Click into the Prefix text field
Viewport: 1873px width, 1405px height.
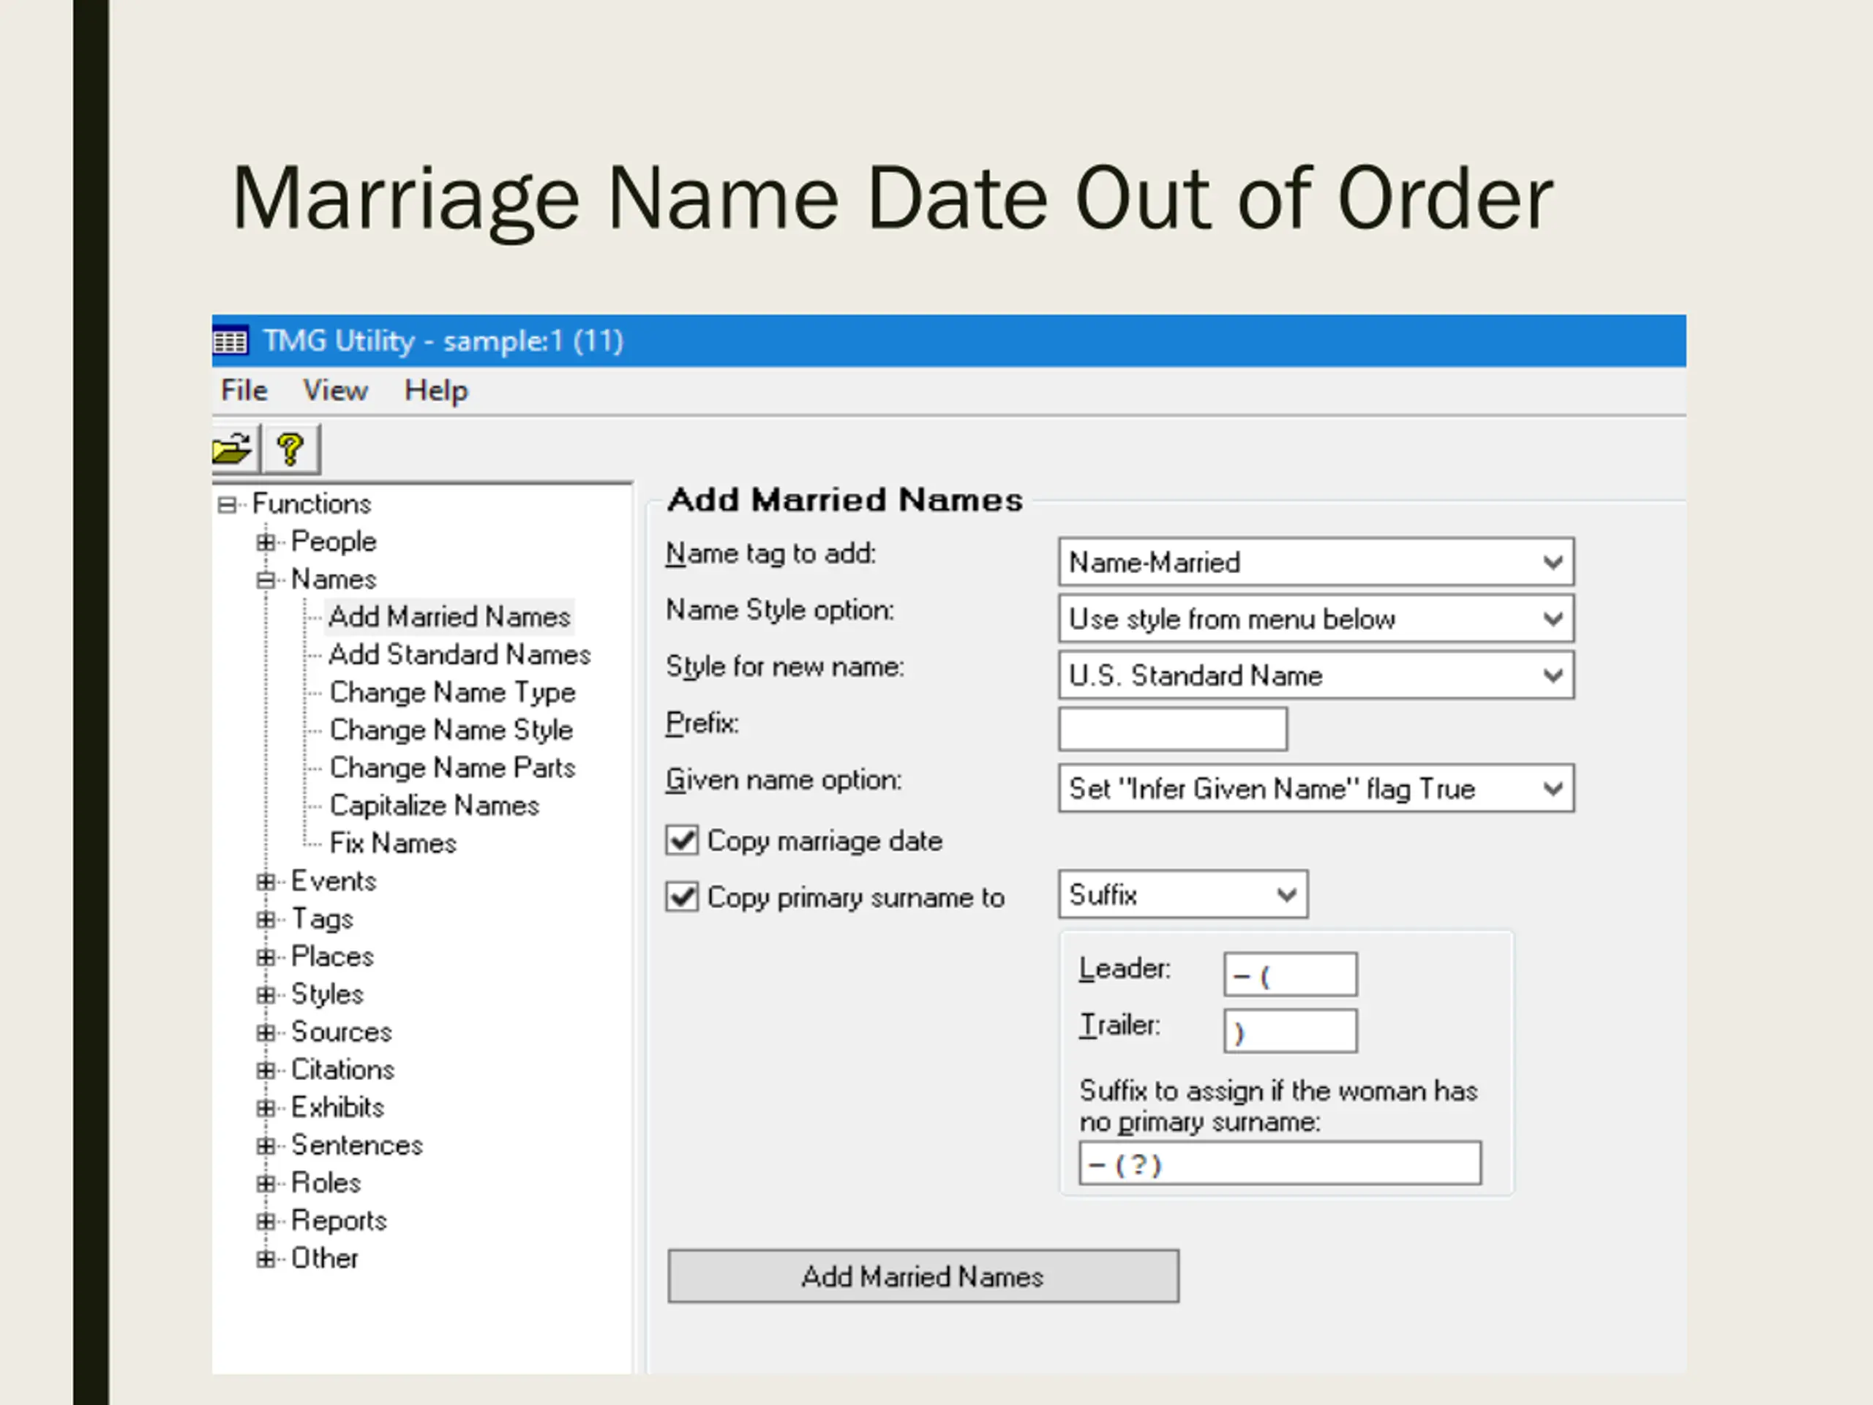coord(1172,729)
